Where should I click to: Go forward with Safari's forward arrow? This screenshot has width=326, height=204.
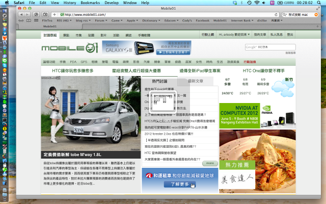point(27,15)
